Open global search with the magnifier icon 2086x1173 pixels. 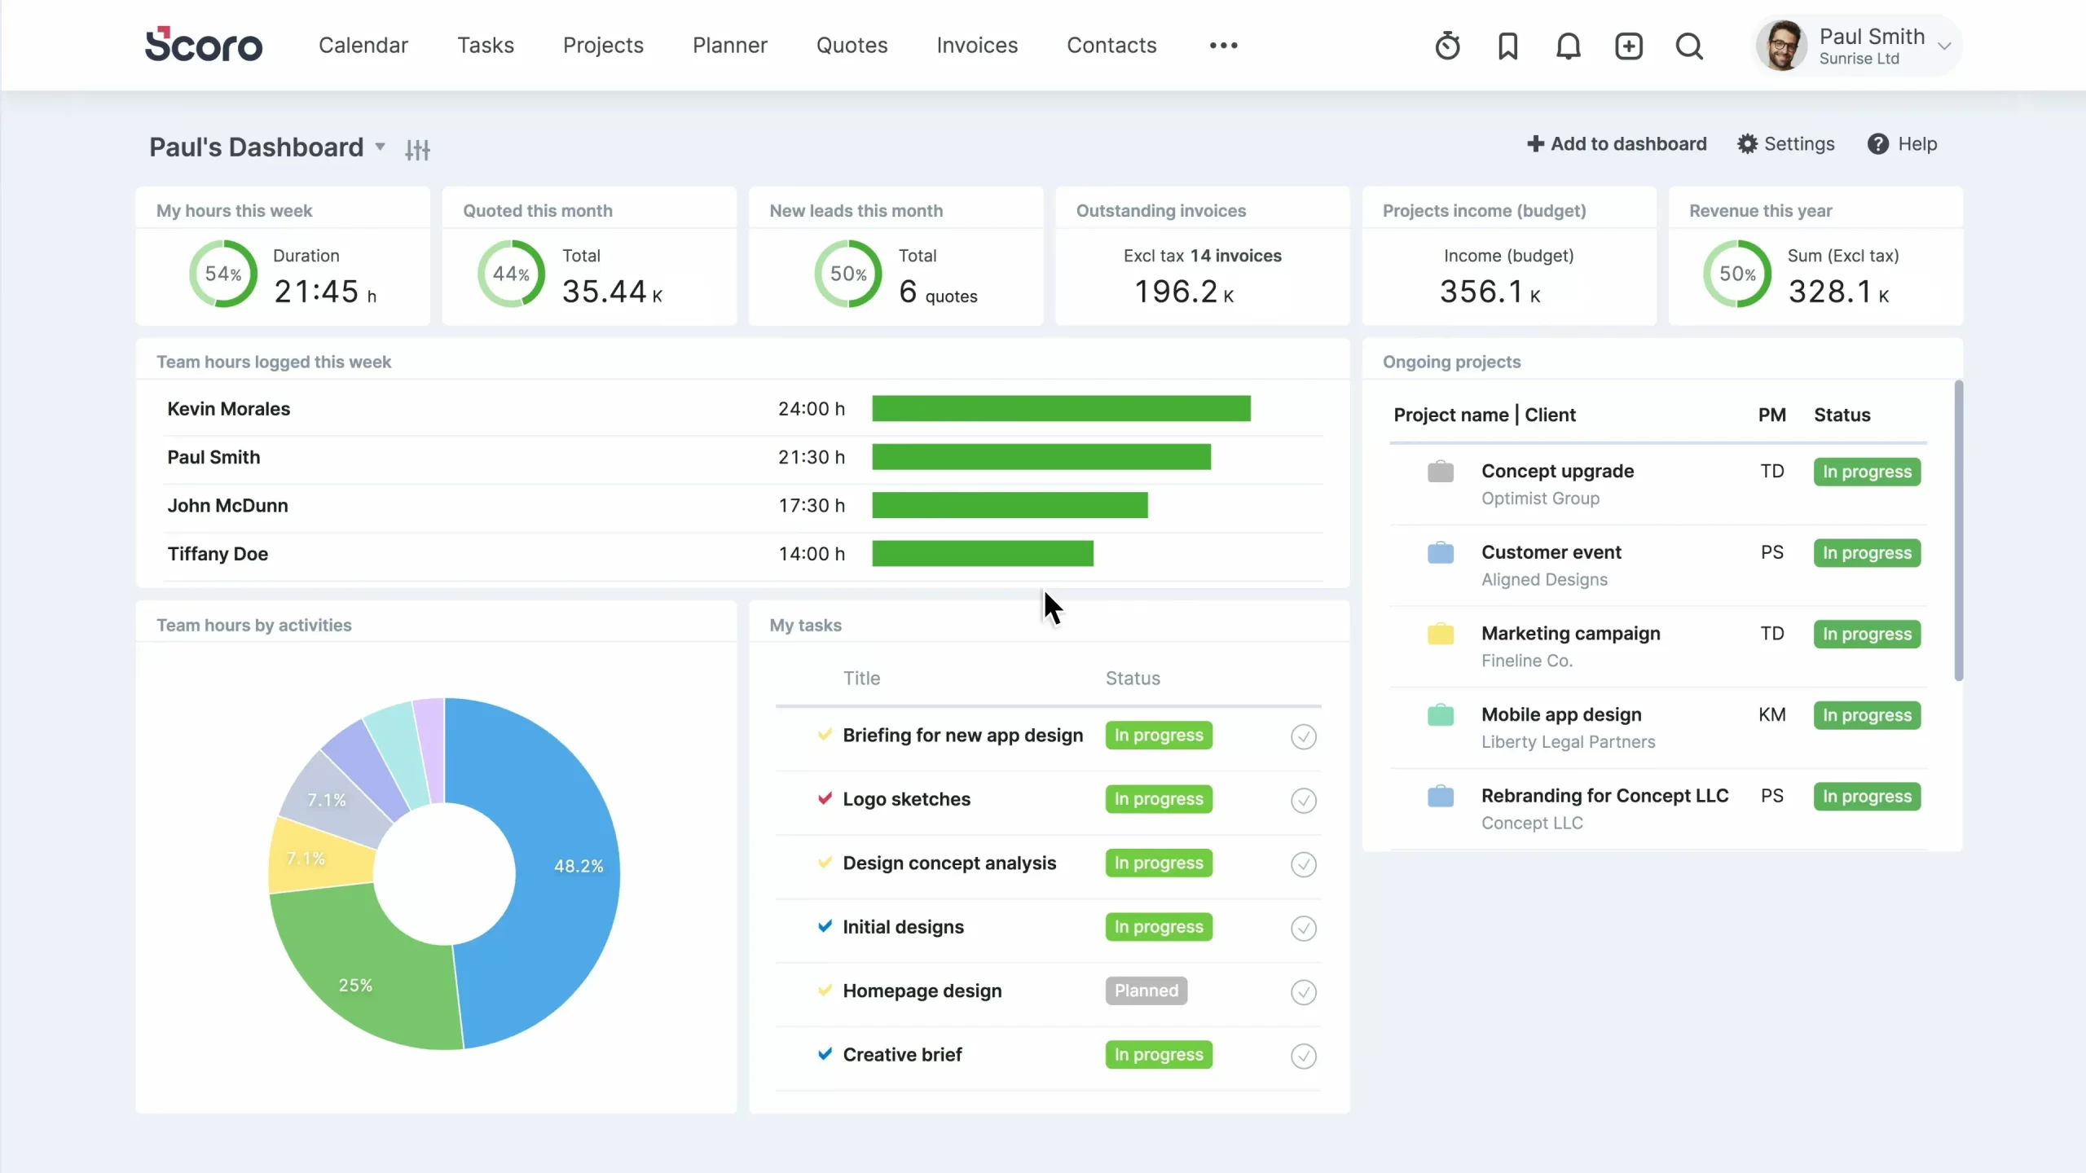[x=1689, y=46]
